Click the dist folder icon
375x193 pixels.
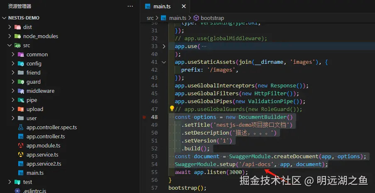point(17,27)
